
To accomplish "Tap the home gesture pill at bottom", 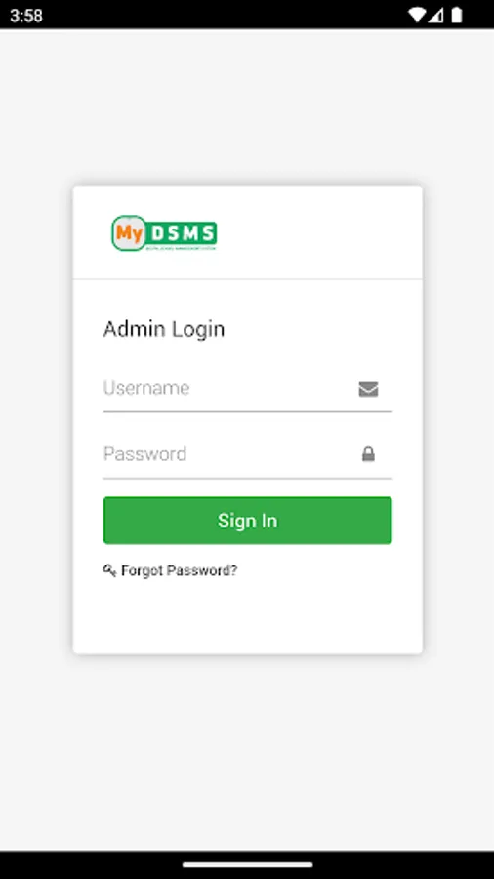I will 247,865.
